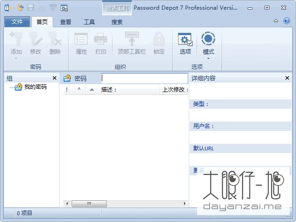Image resolution: width=296 pixels, height=222 pixels.
Task: Switch to the 工具 tab
Action: point(89,22)
